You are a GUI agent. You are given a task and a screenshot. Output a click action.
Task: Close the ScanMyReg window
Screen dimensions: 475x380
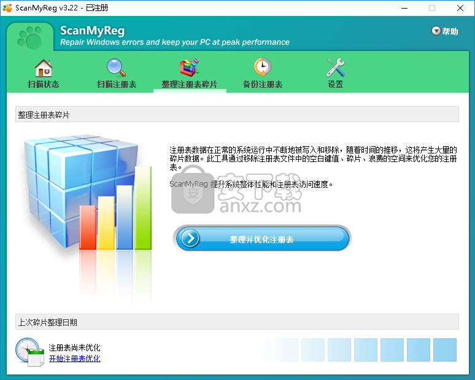click(x=460, y=8)
